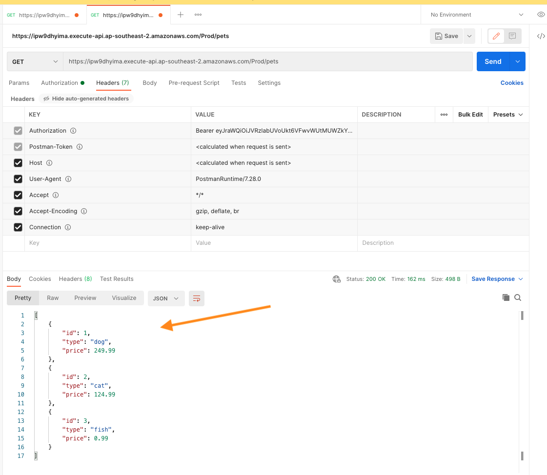
Task: Open the Pre-request Script tab
Action: click(194, 82)
